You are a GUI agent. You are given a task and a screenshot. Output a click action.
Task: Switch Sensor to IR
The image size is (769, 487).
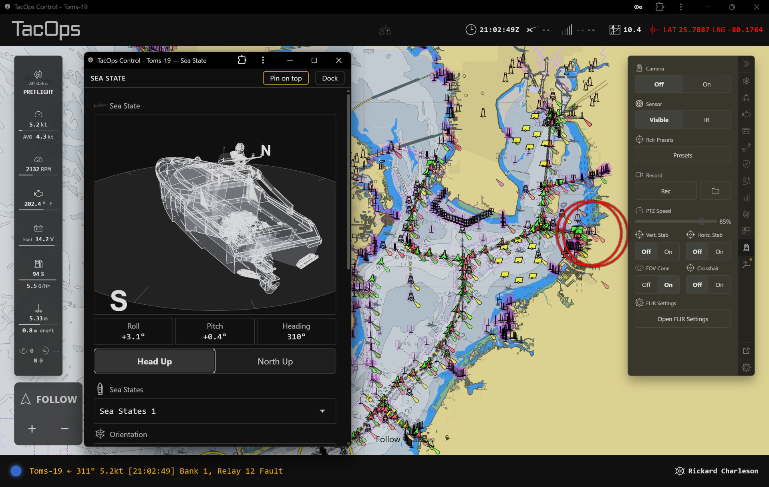tap(707, 120)
